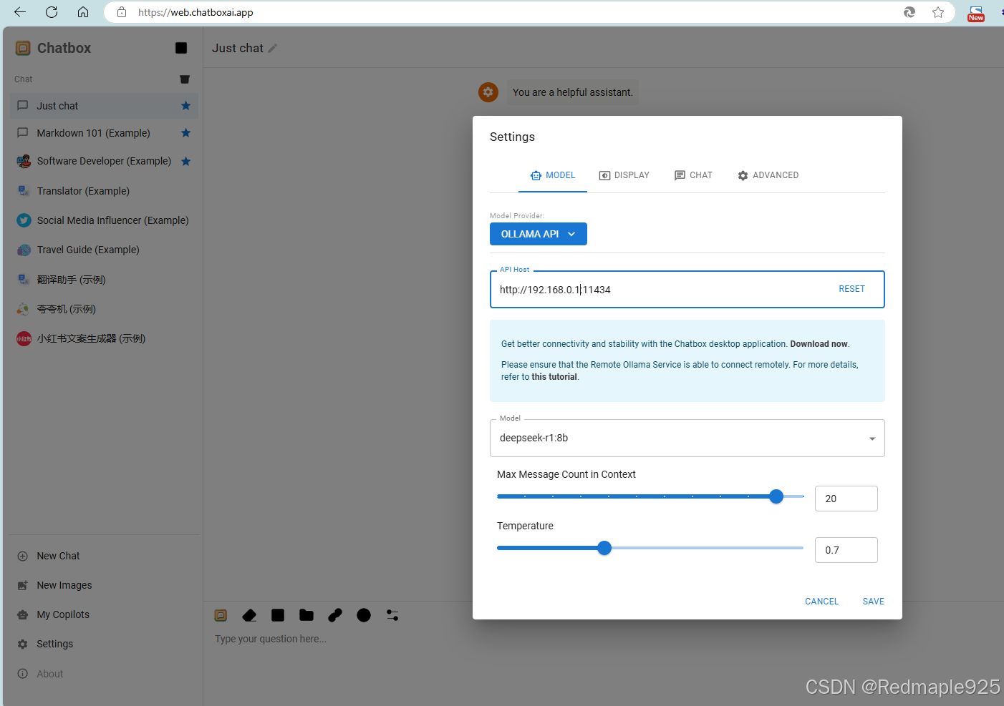Click trash icon beside Chat header

coord(185,79)
